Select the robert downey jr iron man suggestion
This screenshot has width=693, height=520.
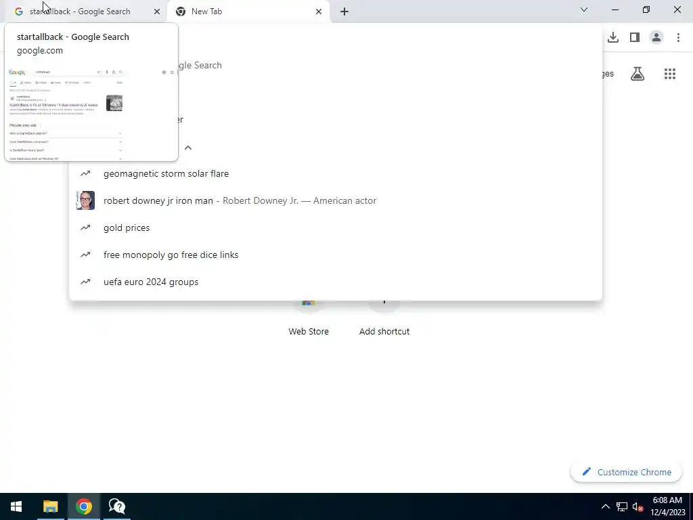[x=336, y=200]
